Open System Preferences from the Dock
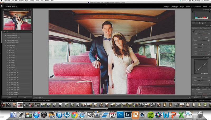211x120 pixels. coord(90,115)
